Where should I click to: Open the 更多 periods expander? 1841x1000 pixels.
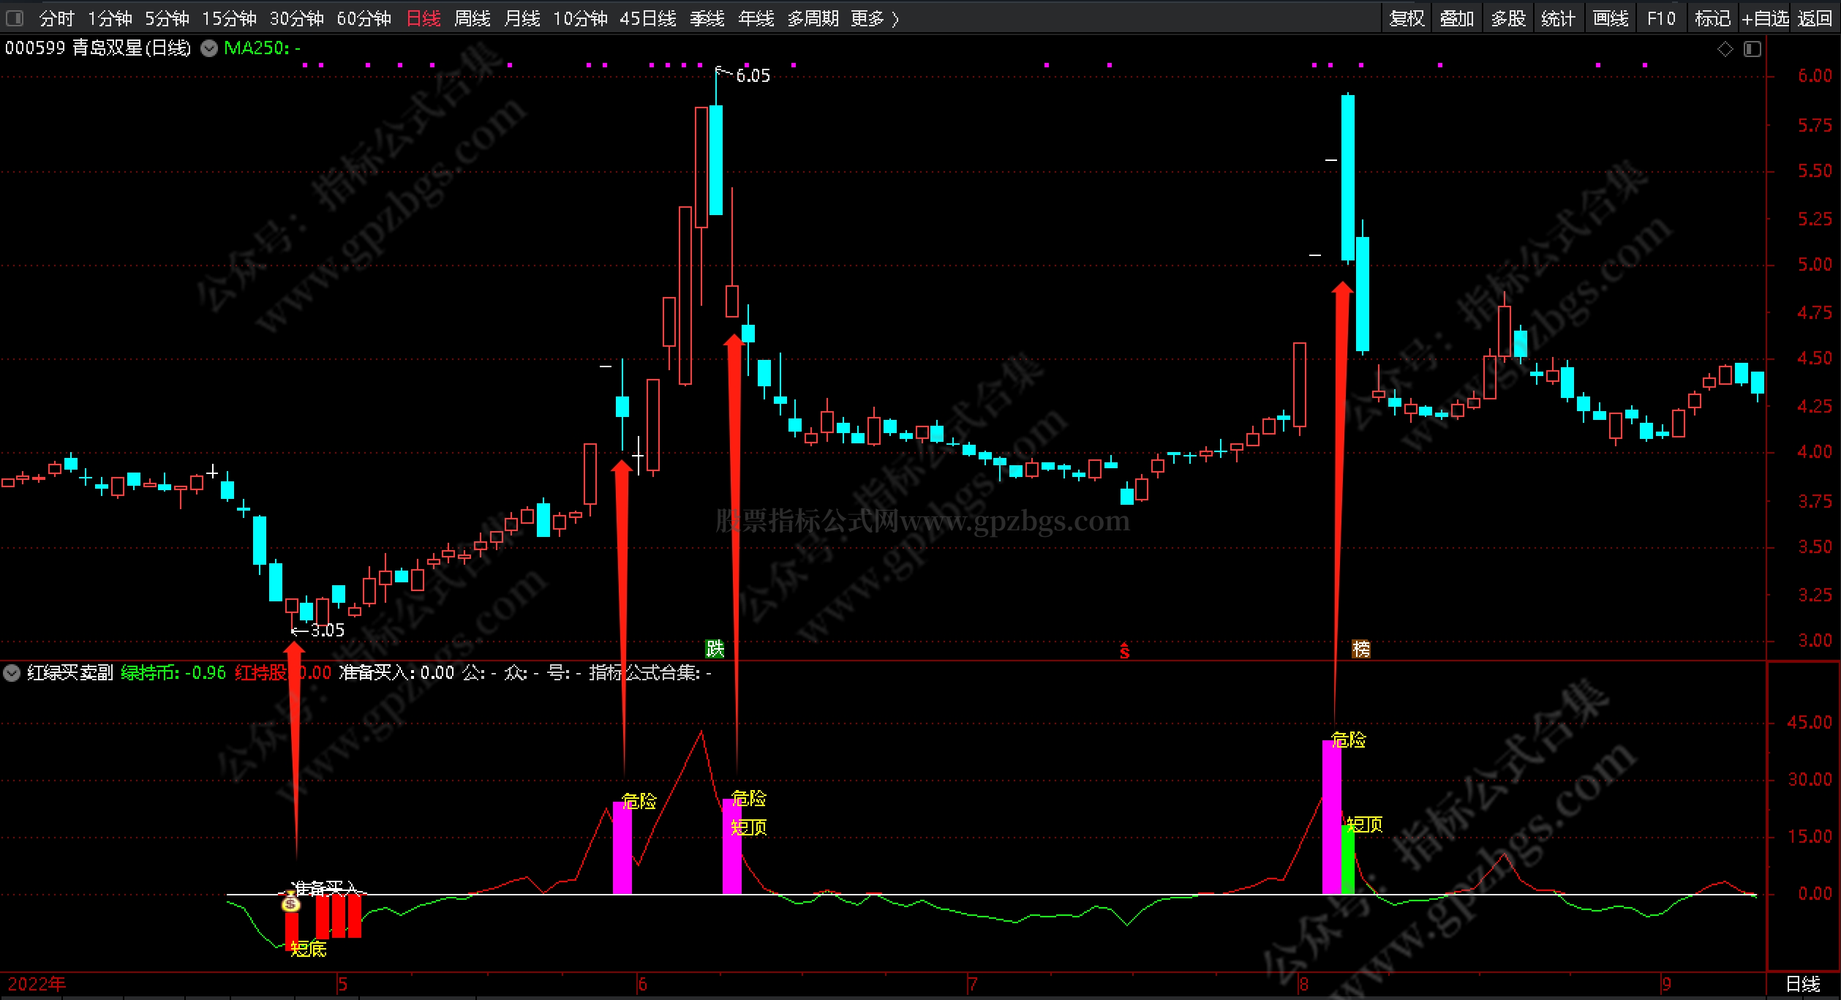[x=874, y=18]
